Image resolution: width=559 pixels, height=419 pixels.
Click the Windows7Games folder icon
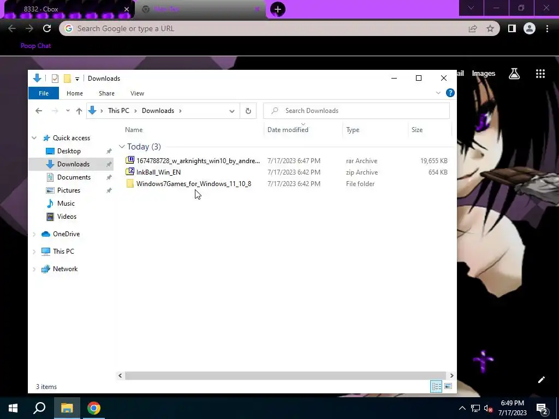point(130,184)
